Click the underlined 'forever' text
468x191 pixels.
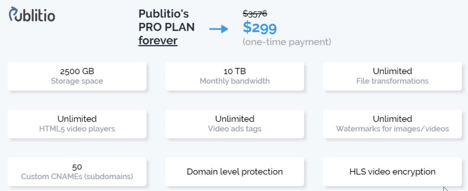158,40
